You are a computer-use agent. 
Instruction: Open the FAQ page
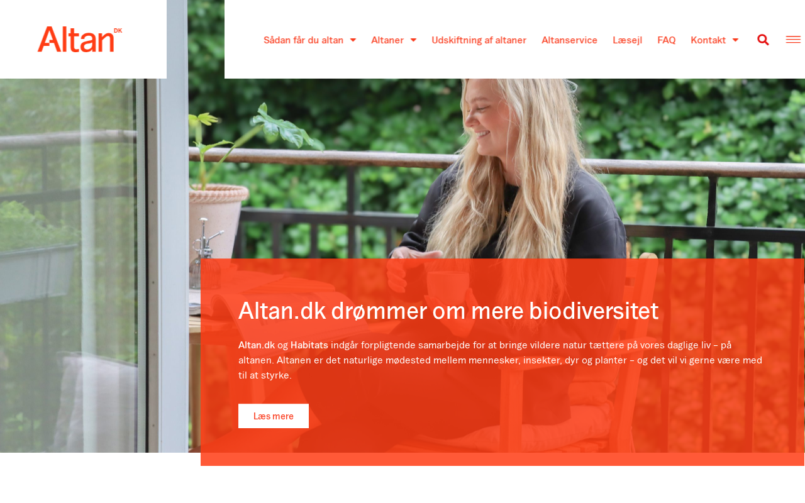point(667,40)
